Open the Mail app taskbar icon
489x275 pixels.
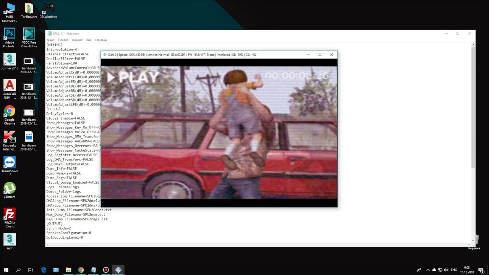[x=56, y=270]
